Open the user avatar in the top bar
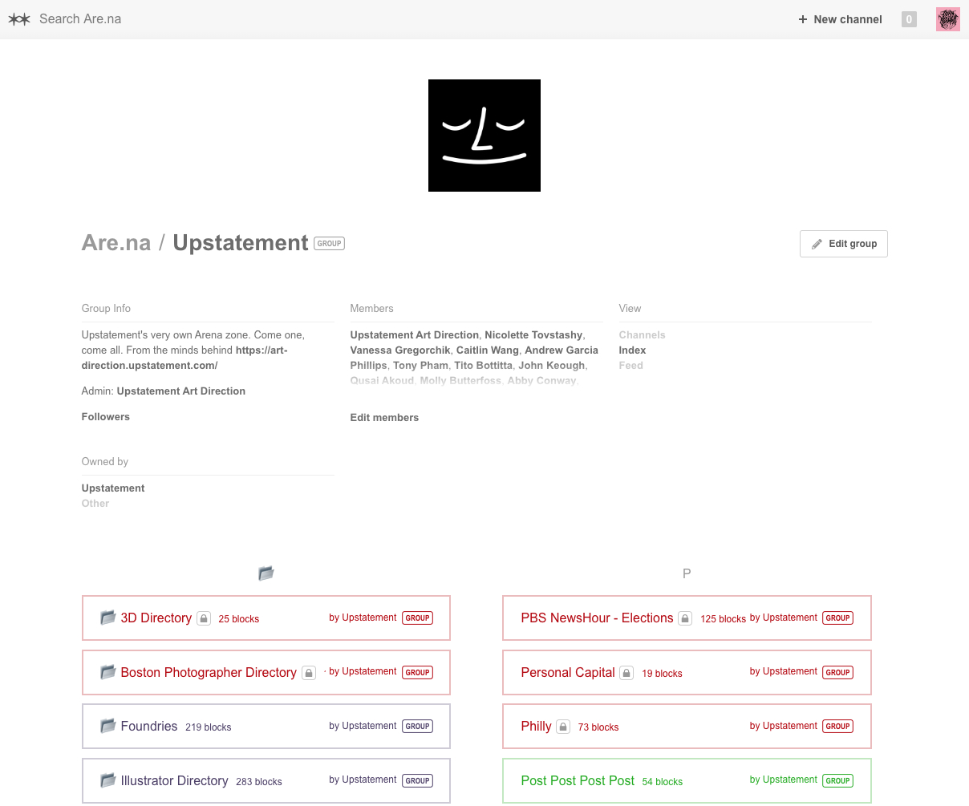This screenshot has height=806, width=969. (x=947, y=19)
